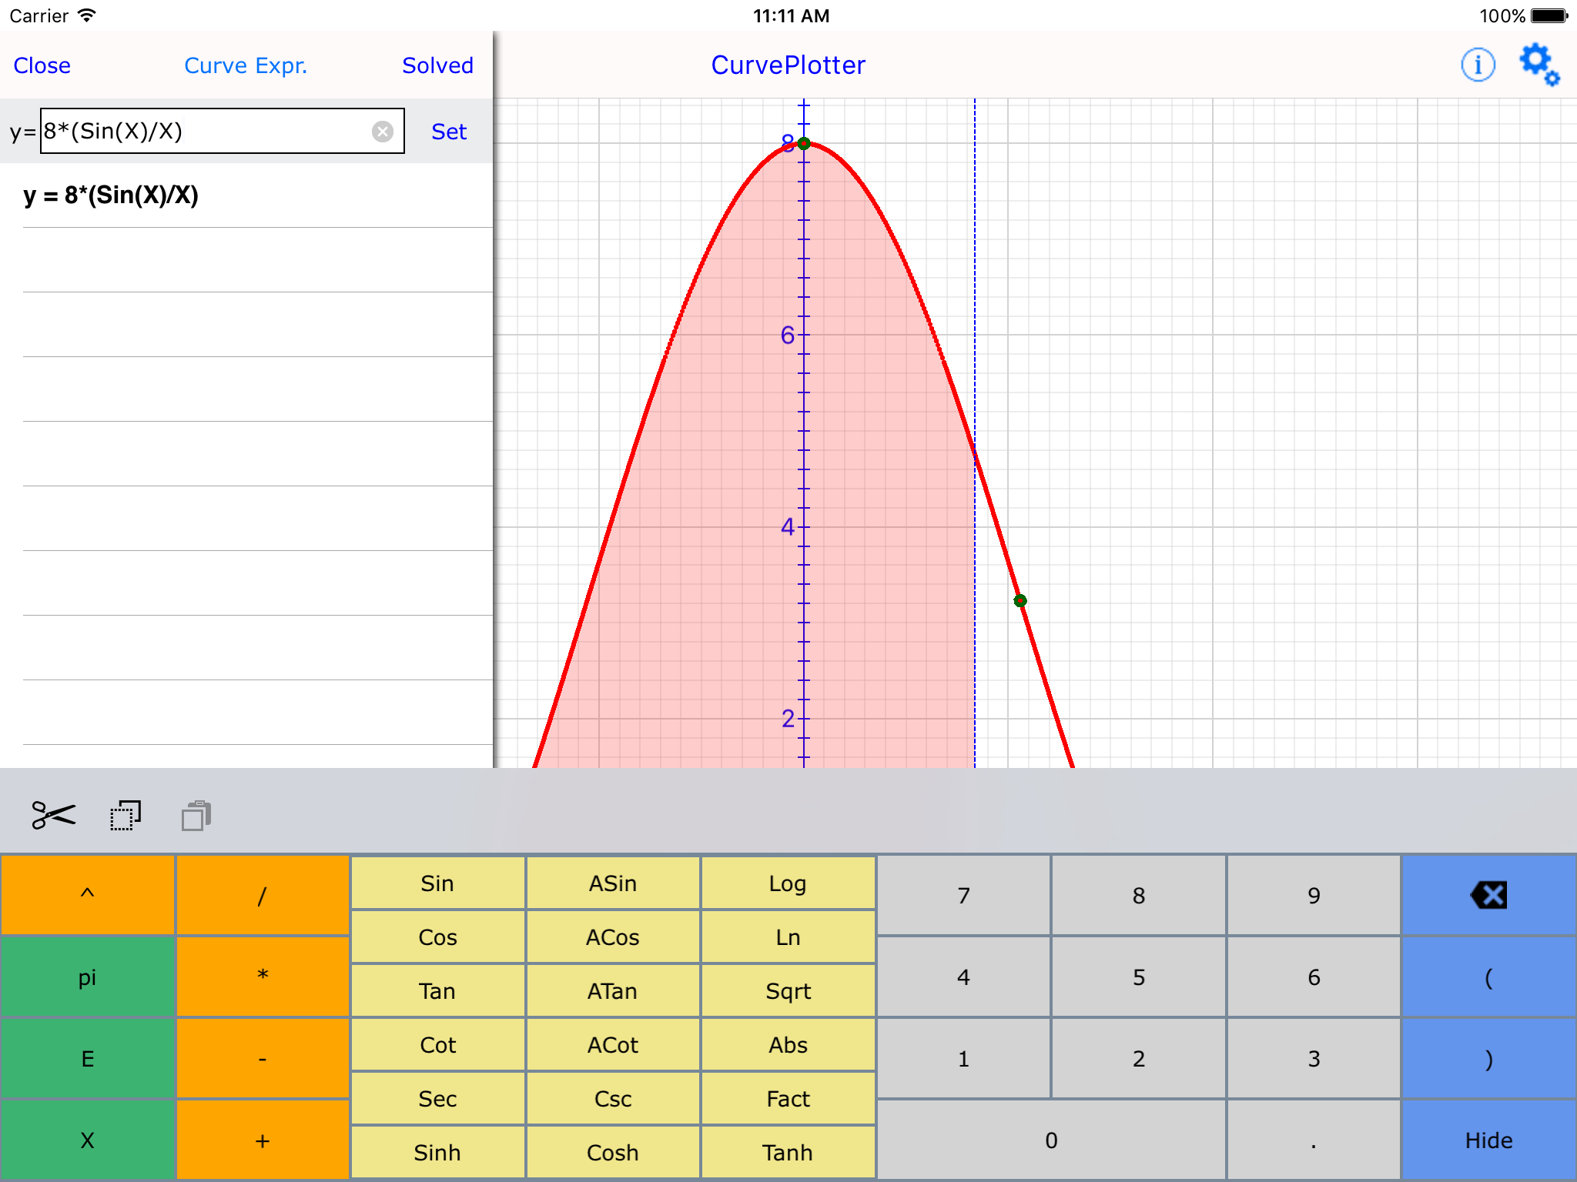Tap digit 4 key

click(x=963, y=977)
